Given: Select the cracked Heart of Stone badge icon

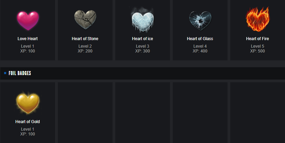Looking at the screenshot, I should click(x=85, y=20).
